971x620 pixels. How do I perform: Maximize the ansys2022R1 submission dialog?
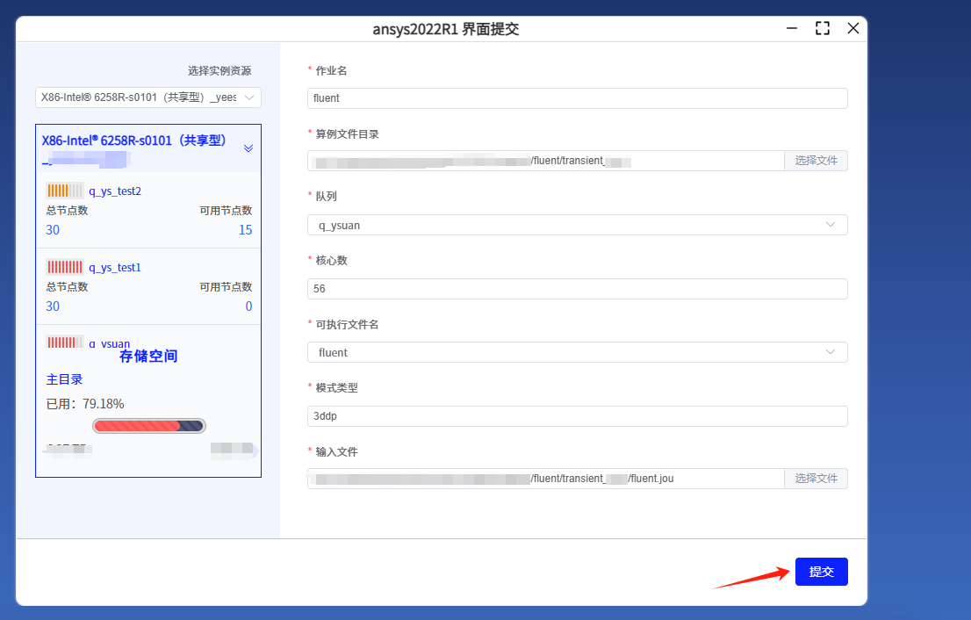coord(823,28)
